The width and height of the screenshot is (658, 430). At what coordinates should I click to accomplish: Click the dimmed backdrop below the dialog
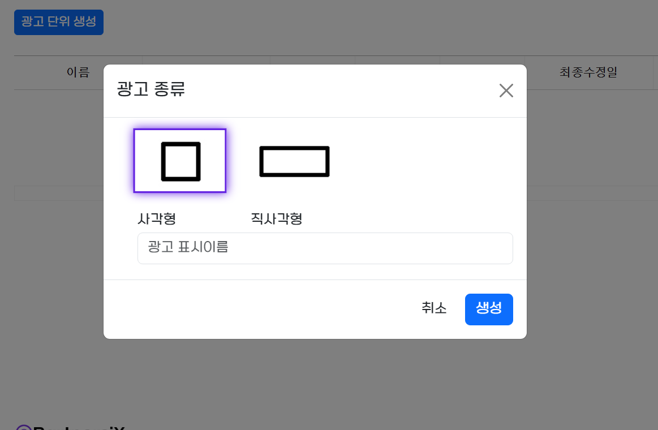click(x=315, y=377)
